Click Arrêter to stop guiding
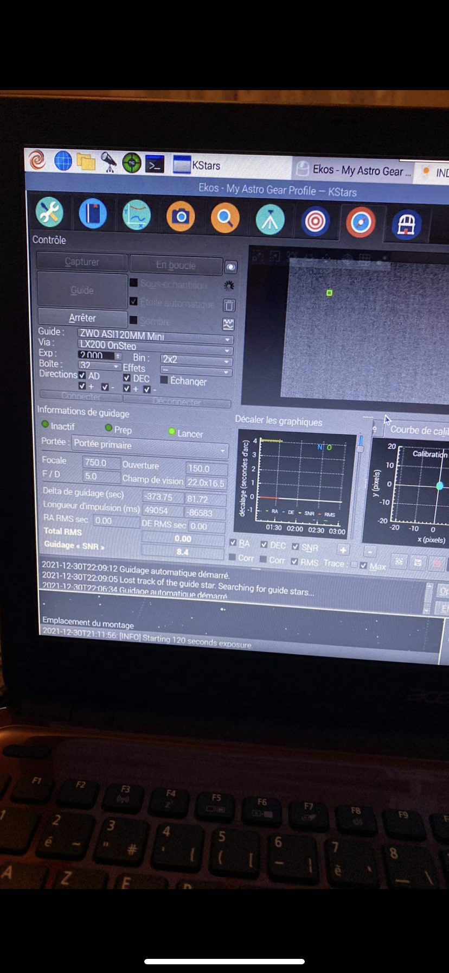Screen dimensions: 449x973 82,318
